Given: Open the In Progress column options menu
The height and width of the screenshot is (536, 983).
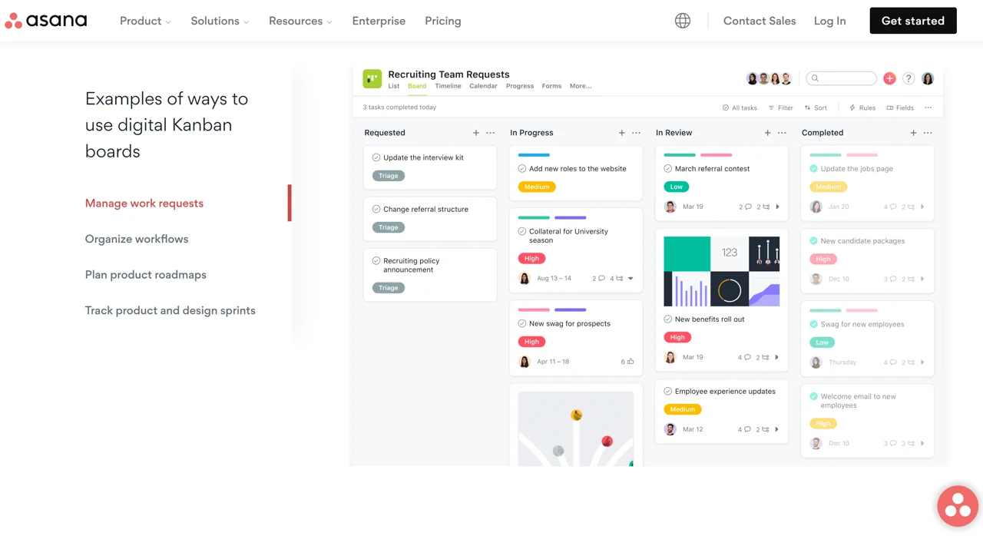Looking at the screenshot, I should (x=637, y=133).
